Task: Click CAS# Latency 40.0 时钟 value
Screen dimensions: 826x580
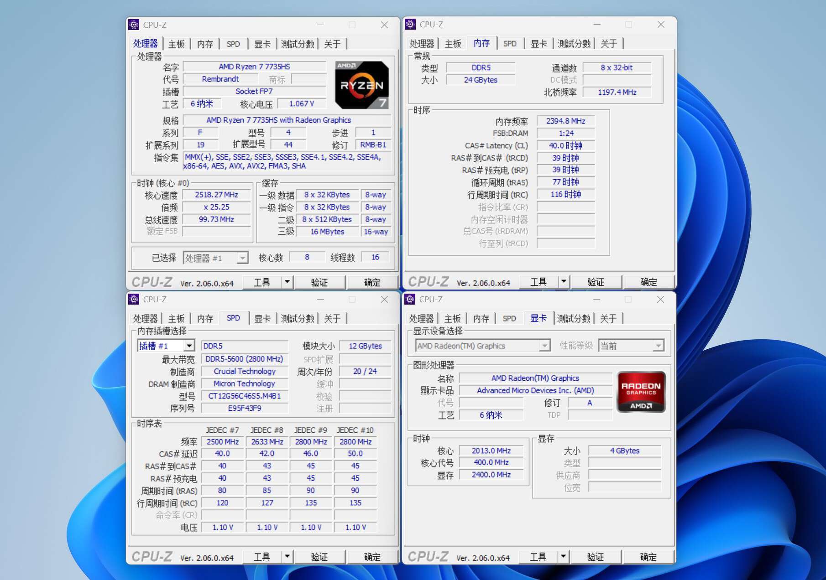Action: coord(566,145)
